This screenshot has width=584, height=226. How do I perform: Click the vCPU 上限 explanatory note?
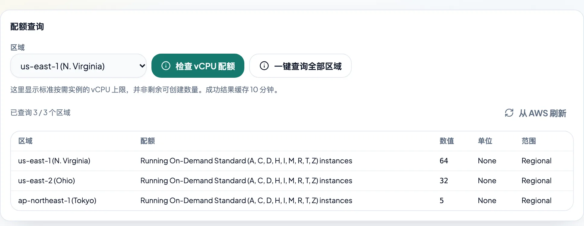point(145,89)
